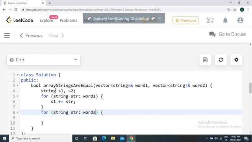Collapse code fold at line 3

[17, 86]
